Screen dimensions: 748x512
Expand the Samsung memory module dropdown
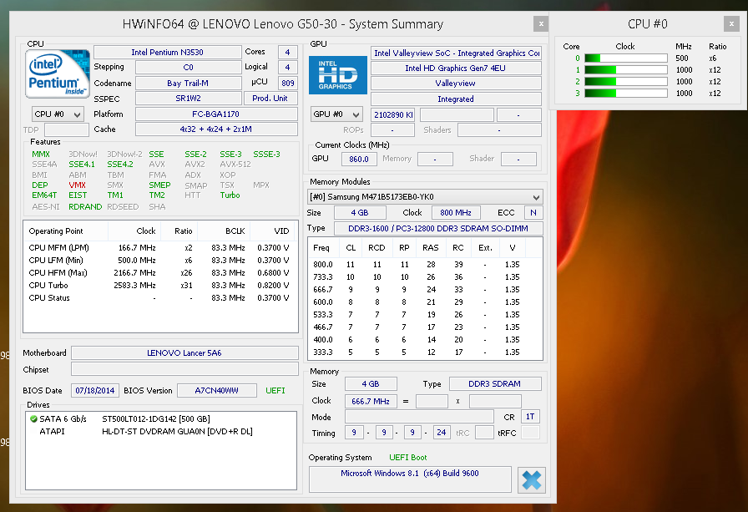click(425, 197)
